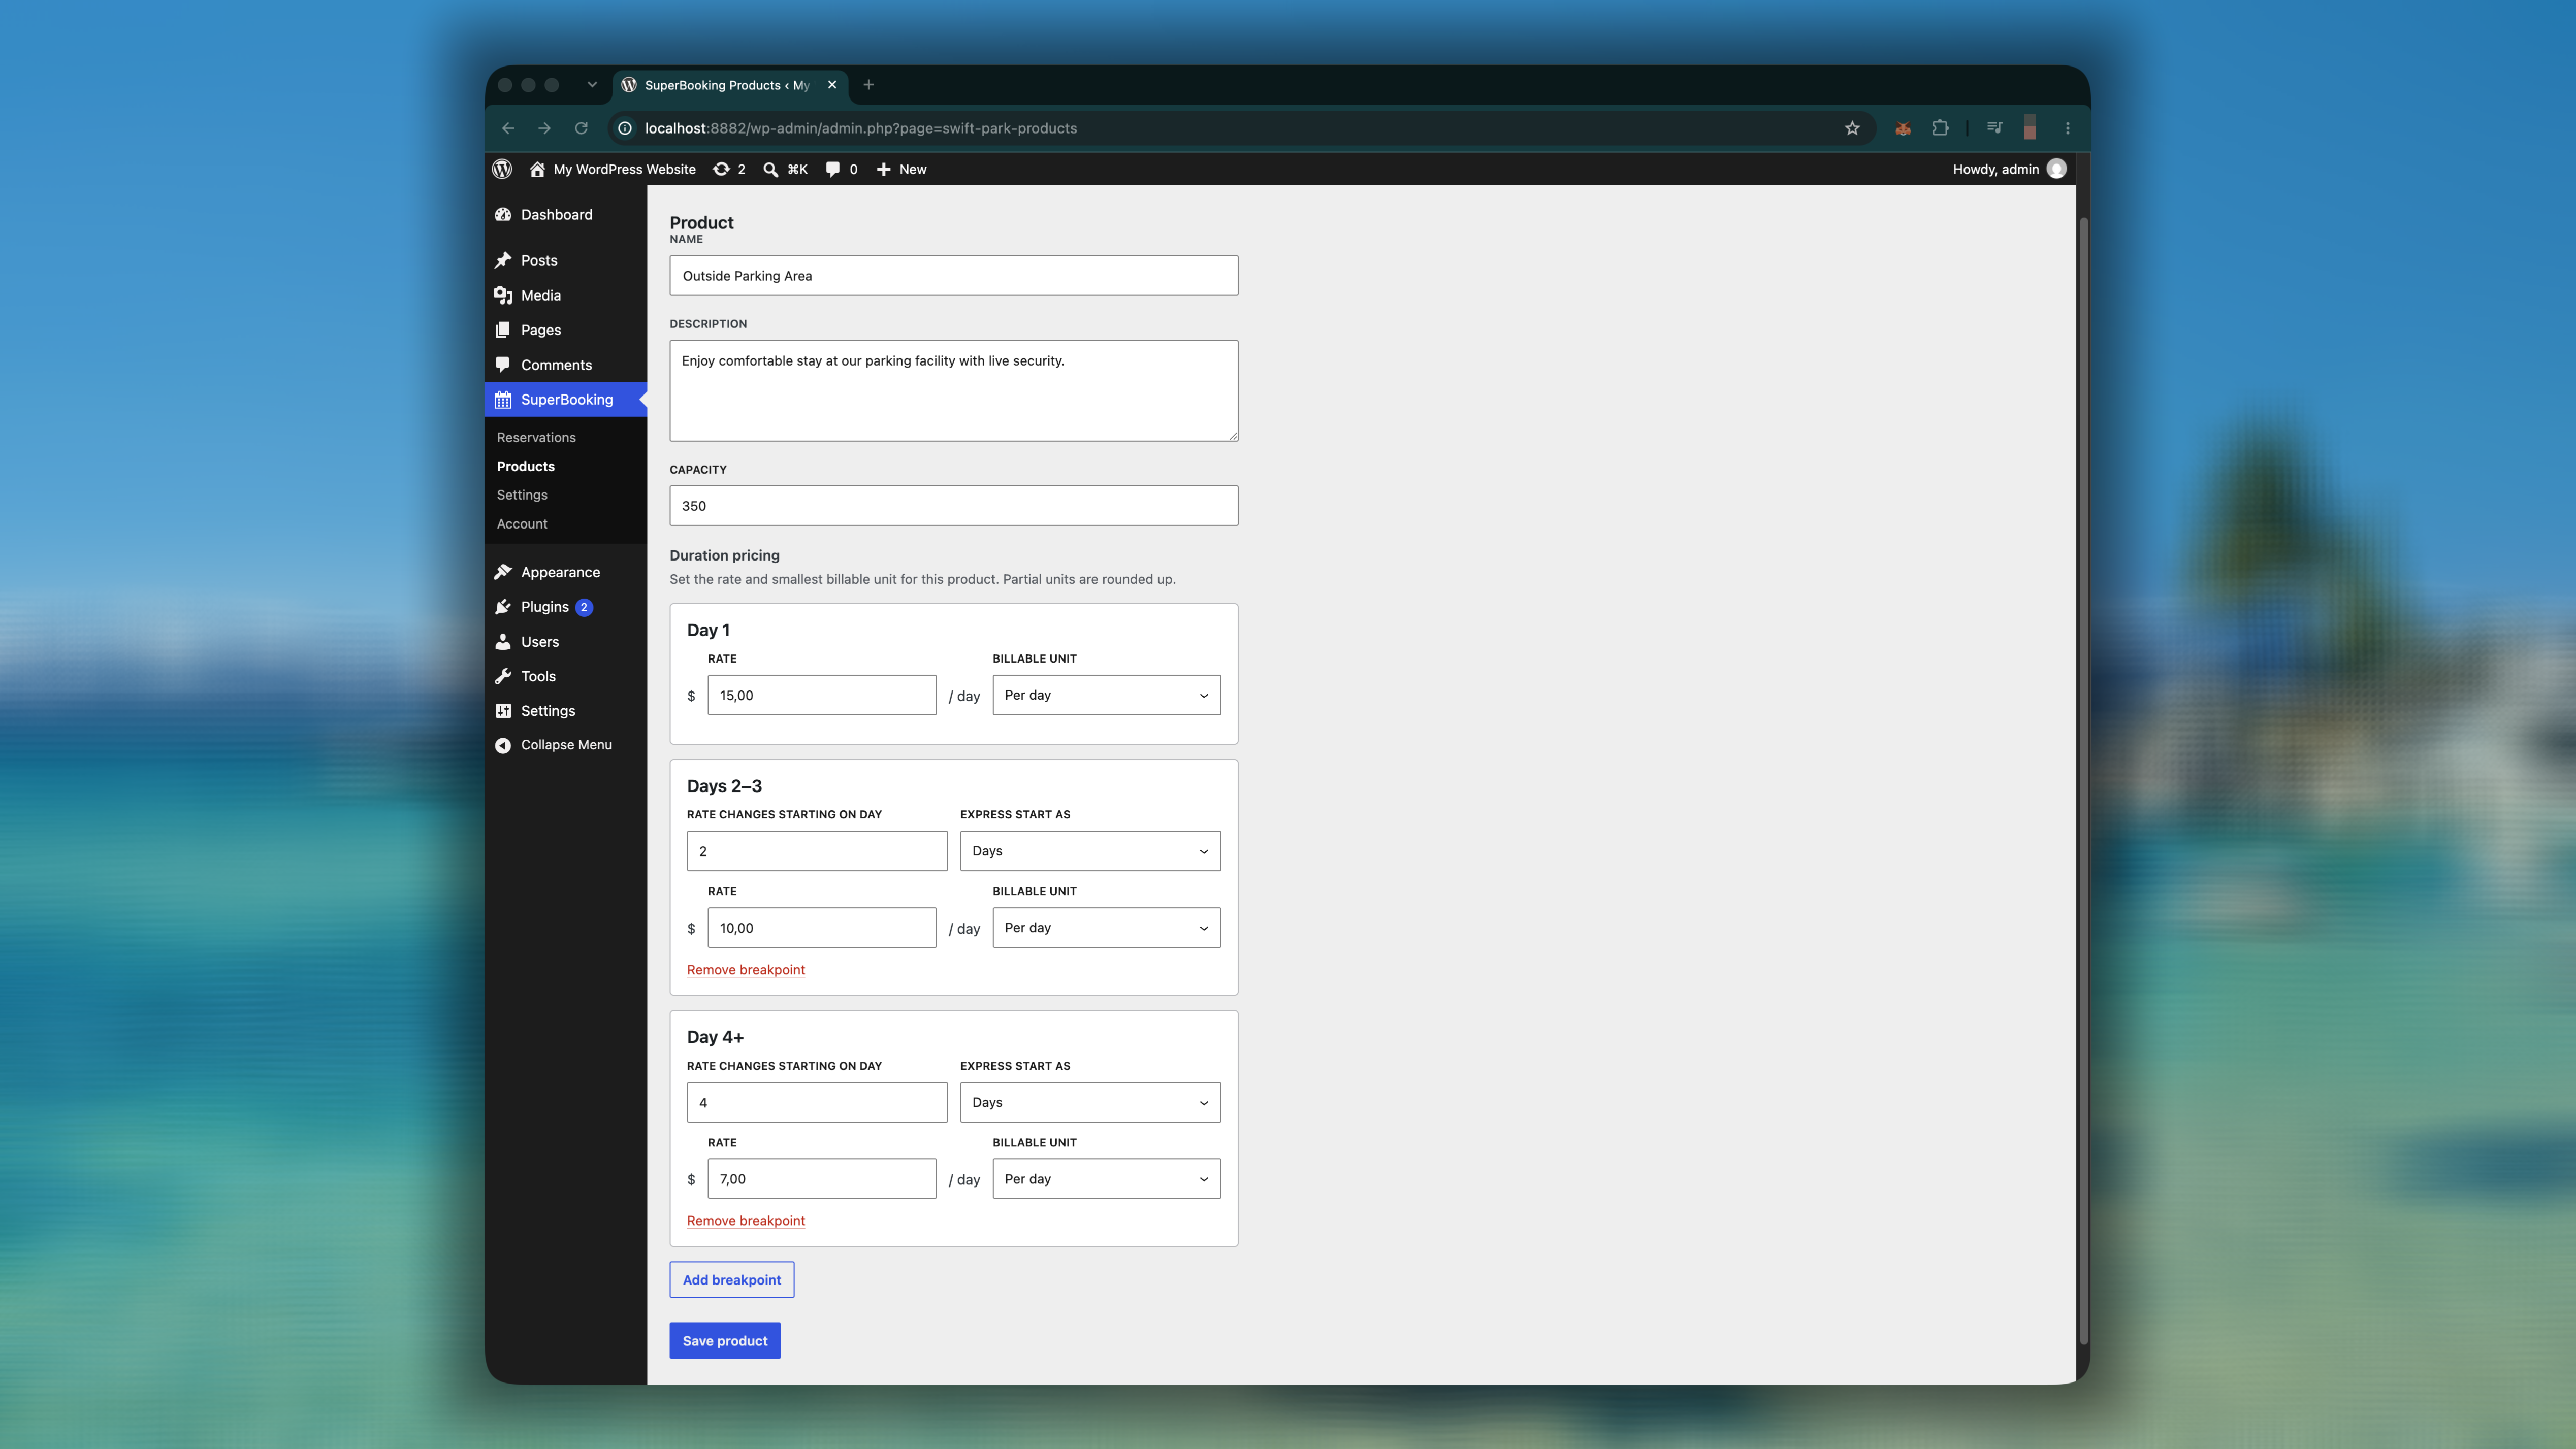The width and height of the screenshot is (2576, 1449).
Task: Click the Day 4+ rate field showing 7,00
Action: click(822, 1179)
